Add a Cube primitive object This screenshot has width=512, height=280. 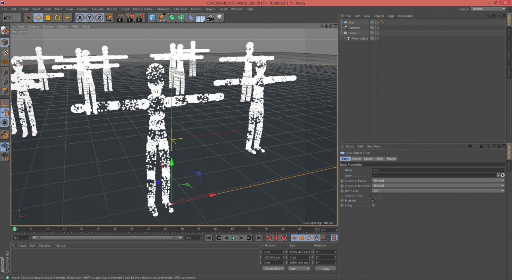point(152,18)
